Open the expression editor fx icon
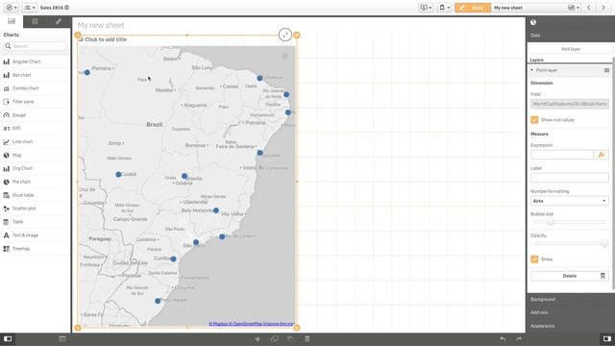Image resolution: width=615 pixels, height=346 pixels. click(x=602, y=155)
